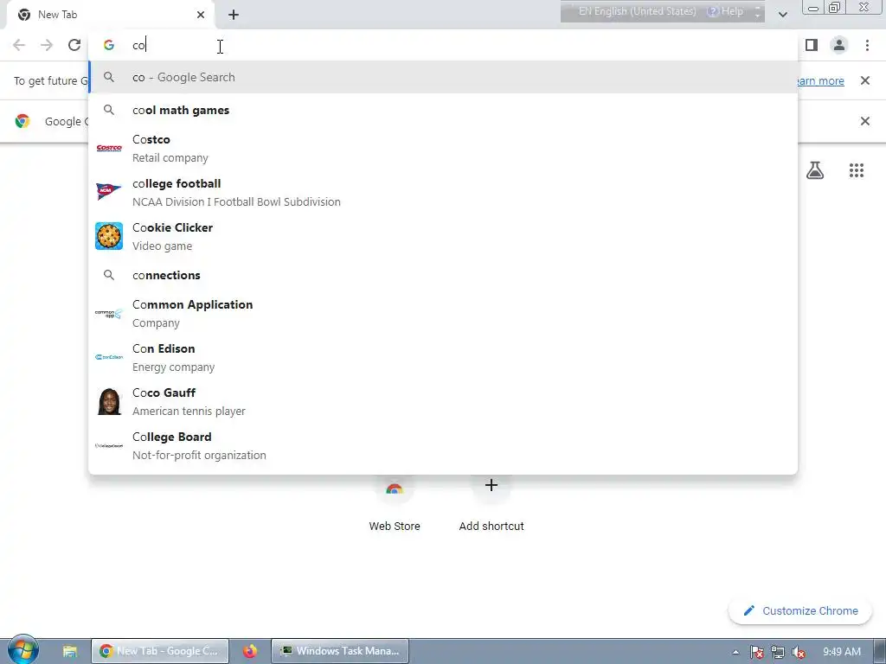The width and height of the screenshot is (886, 664).
Task: Open the Web Store shortcut
Action: coord(395,504)
